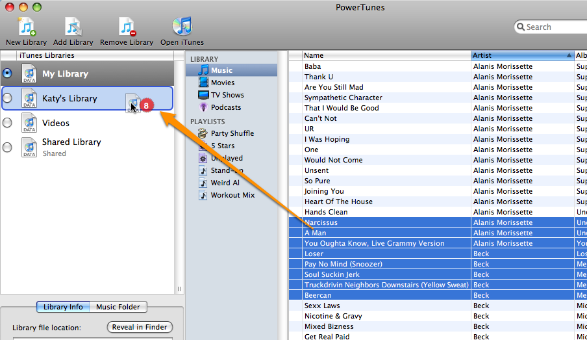This screenshot has height=340, width=587.
Task: Open the search options magnifier menu
Action: tap(520, 27)
